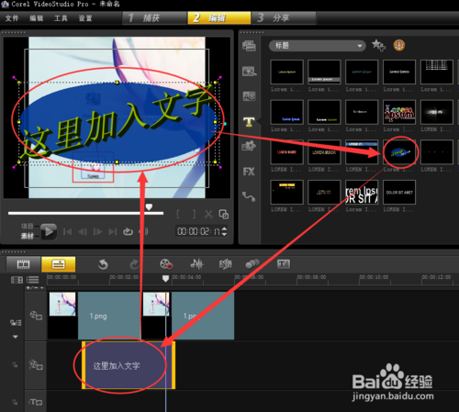Screen dimensions: 459x412
Task: Step to the next frame
Action: (x=97, y=232)
